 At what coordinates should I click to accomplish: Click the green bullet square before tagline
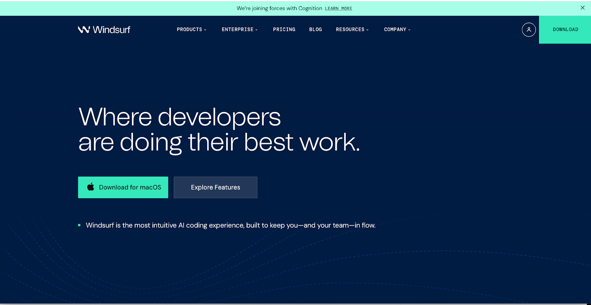79,225
